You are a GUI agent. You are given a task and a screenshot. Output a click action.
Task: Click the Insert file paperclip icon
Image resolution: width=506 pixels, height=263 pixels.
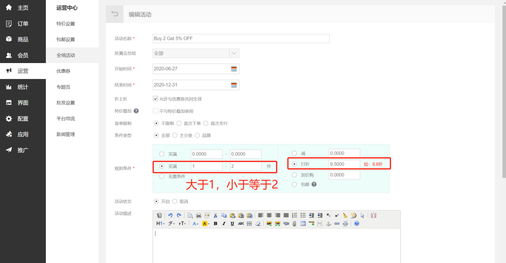tap(294, 223)
